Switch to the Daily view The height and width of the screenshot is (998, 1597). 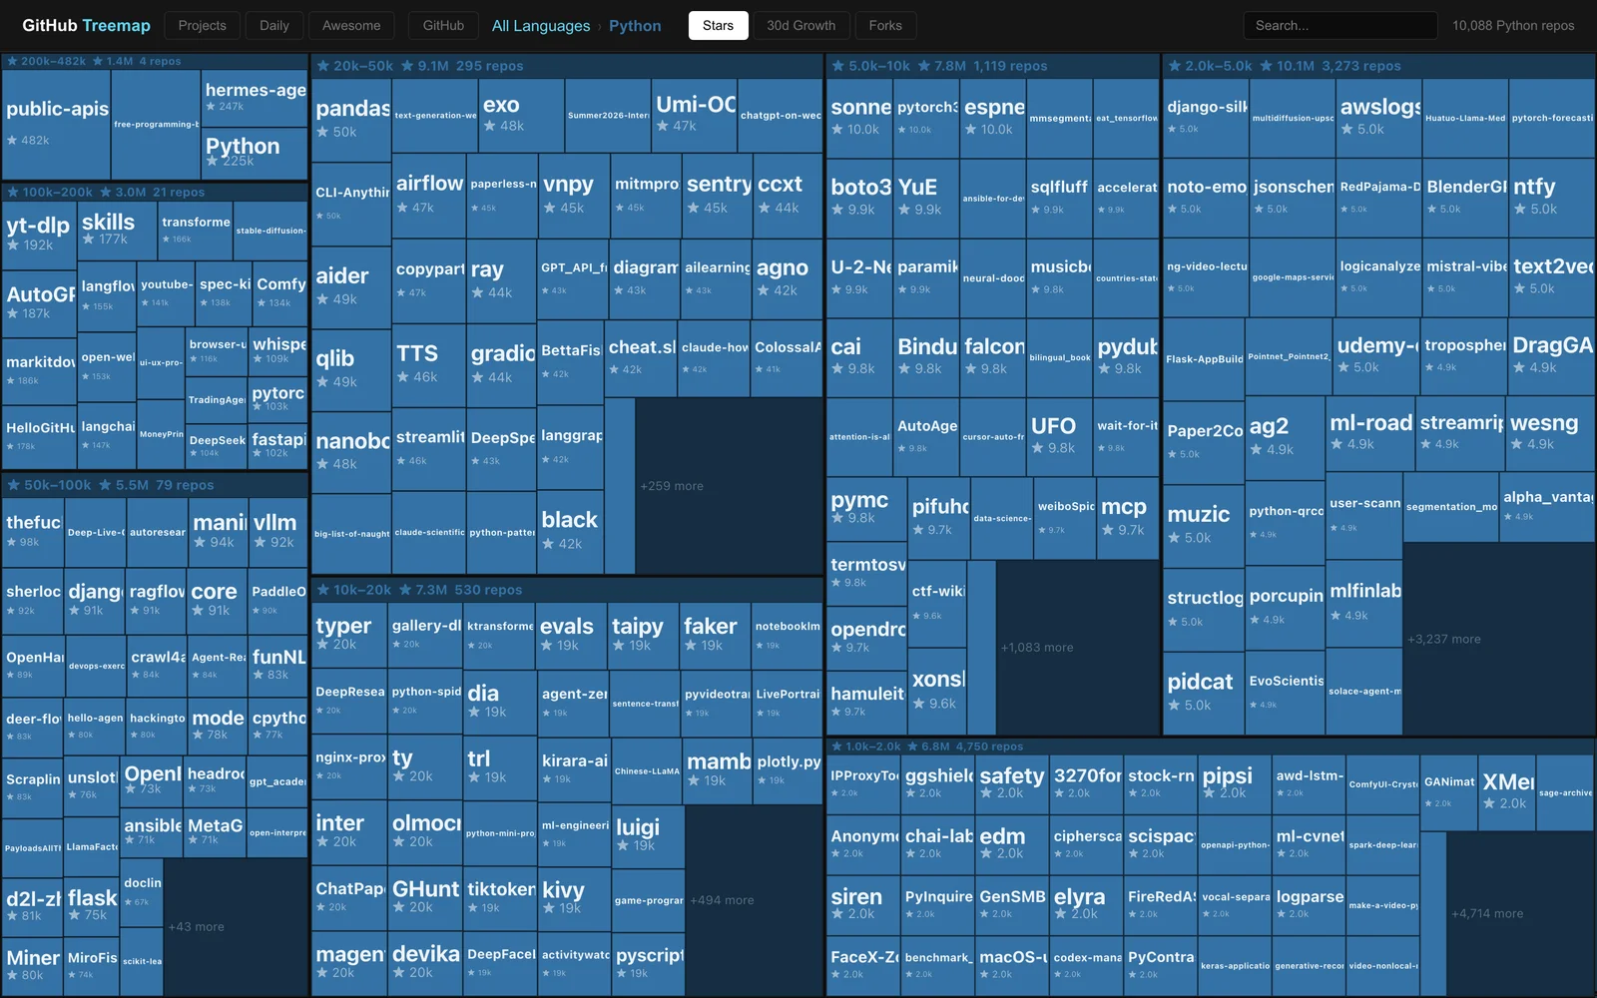click(274, 25)
